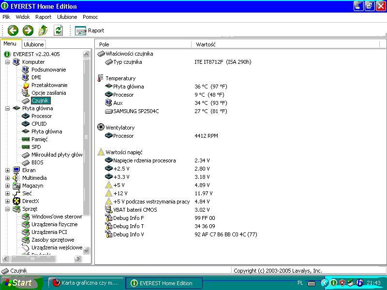Screen dimensions: 387x290
Task: Click the Magazyn storage icon
Action: tap(16, 186)
